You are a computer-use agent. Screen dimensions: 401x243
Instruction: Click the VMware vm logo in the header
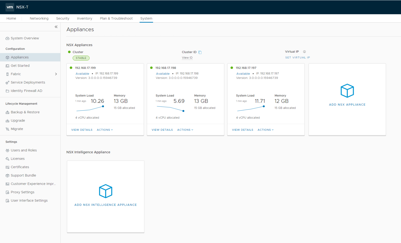tap(10, 7)
